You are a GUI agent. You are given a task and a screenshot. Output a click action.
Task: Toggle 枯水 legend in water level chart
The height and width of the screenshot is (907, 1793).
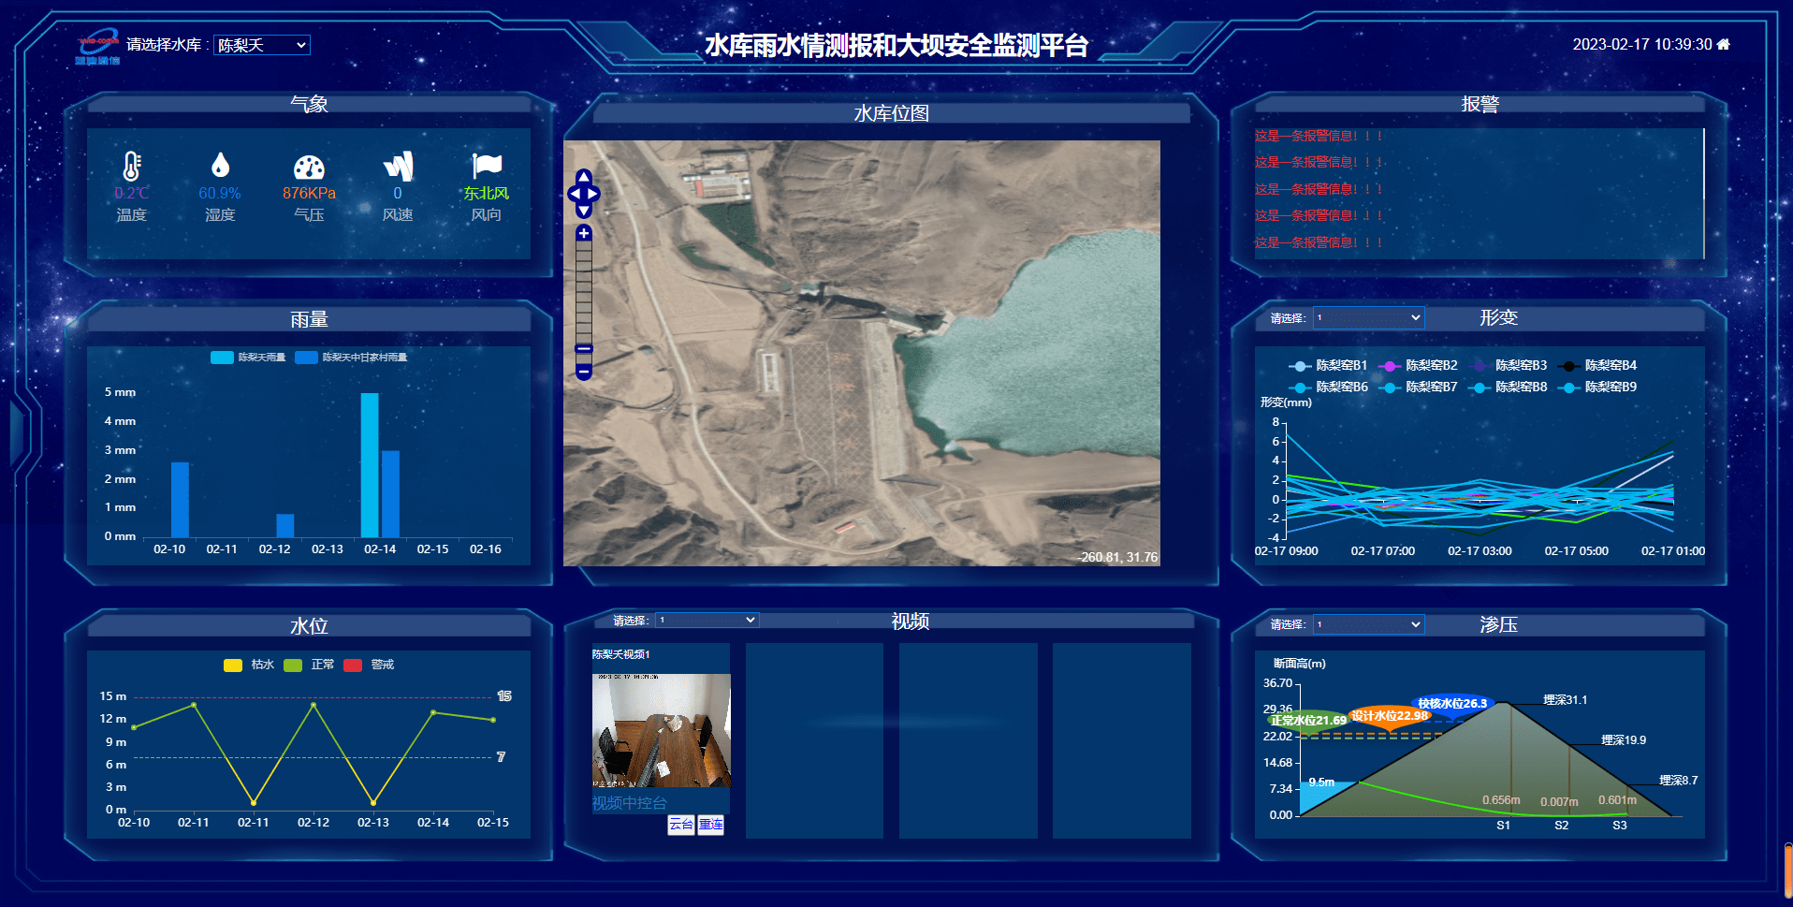249,665
